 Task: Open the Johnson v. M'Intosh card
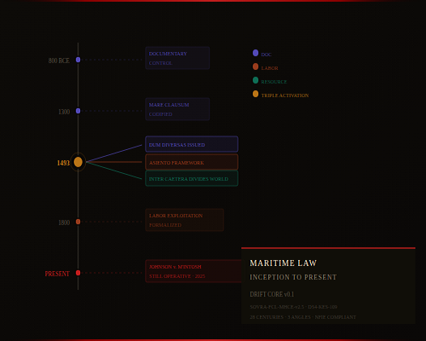(193, 271)
